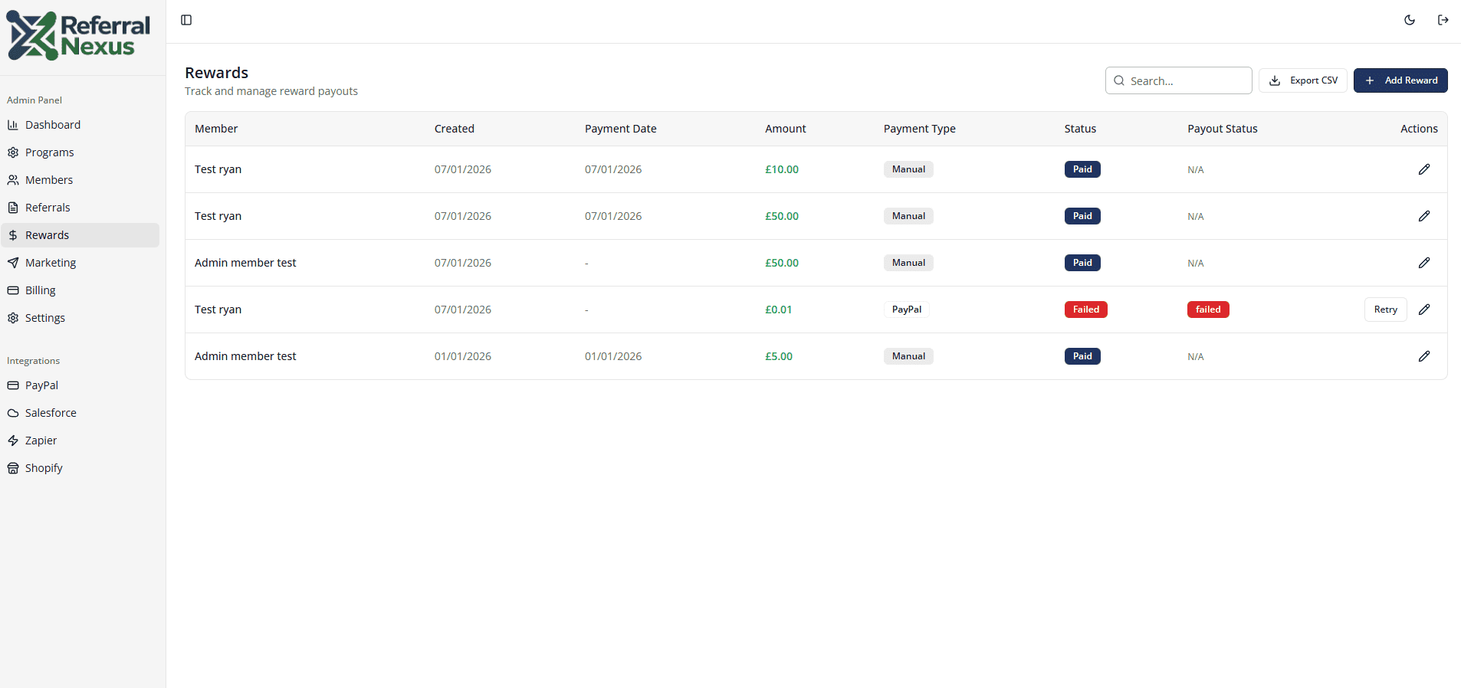Click the Failed status badge
The width and height of the screenshot is (1461, 688).
tap(1086, 310)
